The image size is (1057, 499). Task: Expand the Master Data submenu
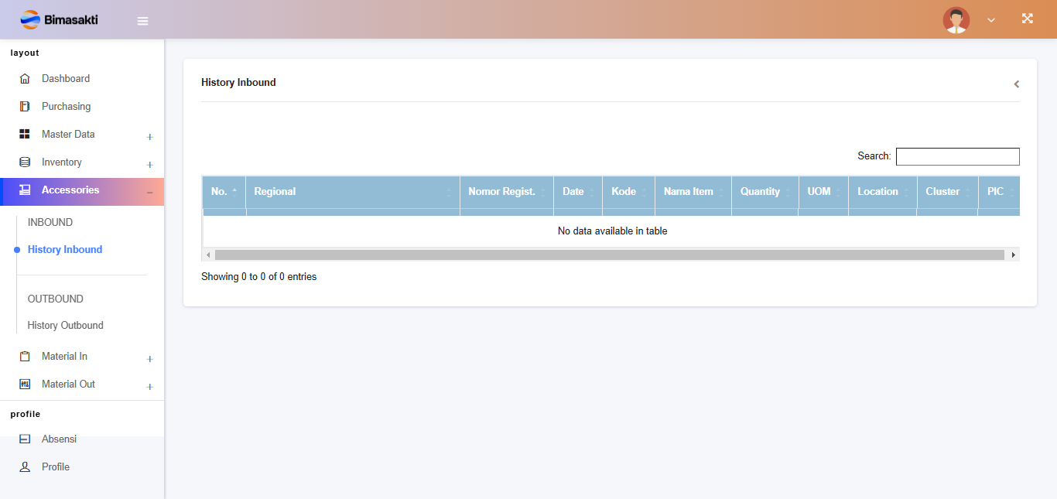pos(149,137)
